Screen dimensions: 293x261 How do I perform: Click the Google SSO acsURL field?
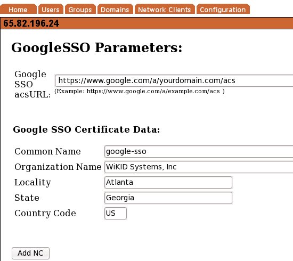pyautogui.click(x=174, y=81)
